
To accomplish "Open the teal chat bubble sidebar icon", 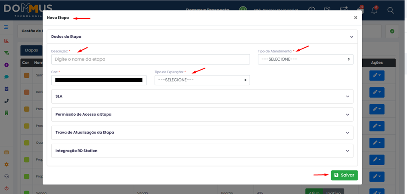I will 6,77.
